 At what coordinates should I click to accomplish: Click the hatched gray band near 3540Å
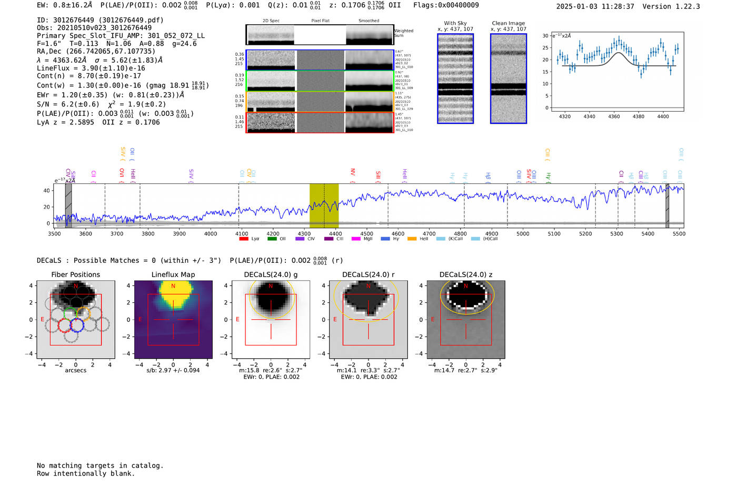pos(68,205)
